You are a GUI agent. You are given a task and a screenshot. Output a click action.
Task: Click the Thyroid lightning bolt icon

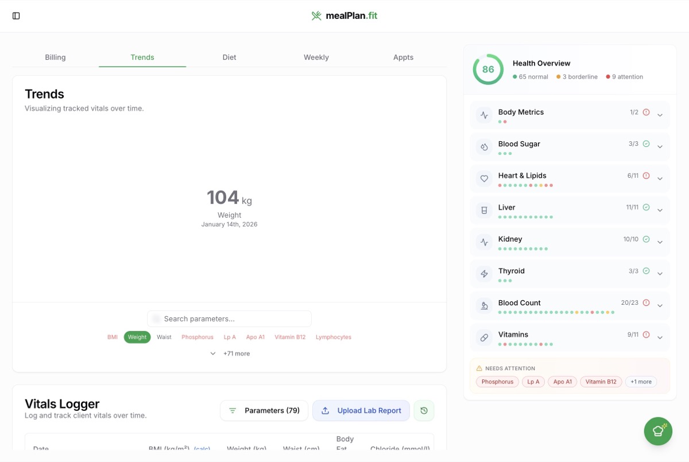[484, 274]
